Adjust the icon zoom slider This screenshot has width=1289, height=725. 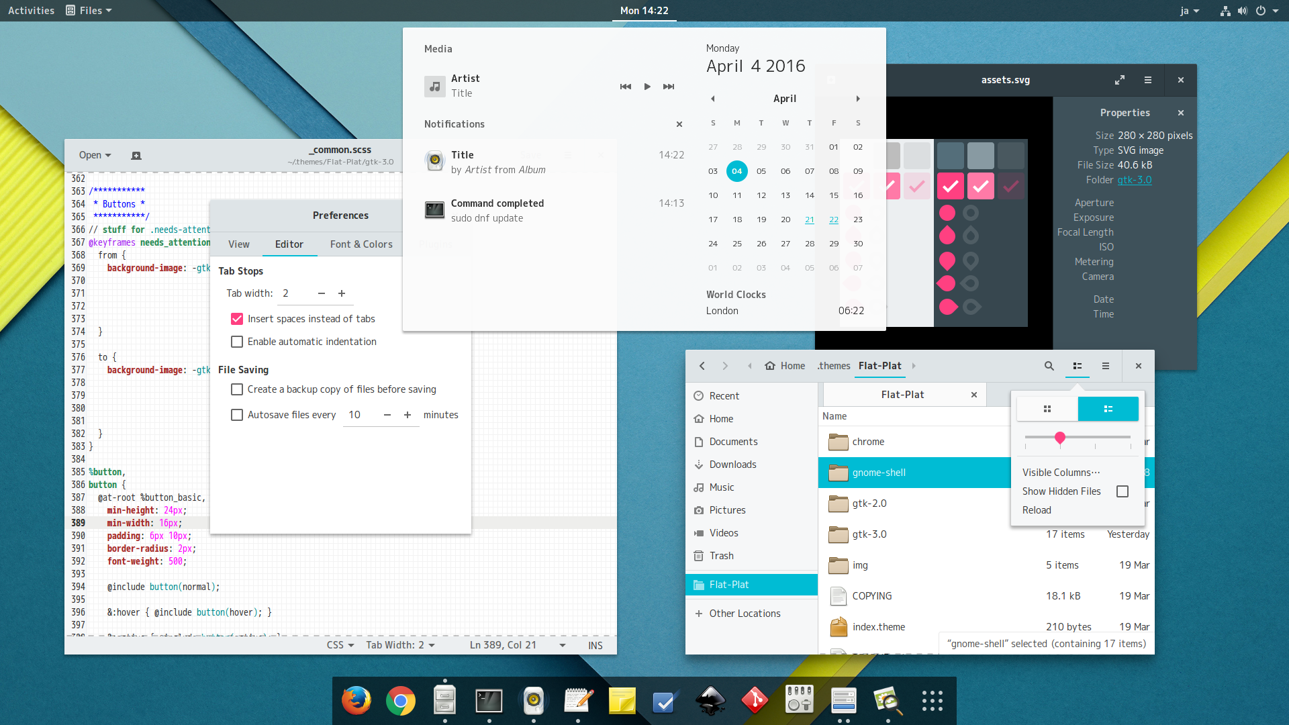point(1060,438)
